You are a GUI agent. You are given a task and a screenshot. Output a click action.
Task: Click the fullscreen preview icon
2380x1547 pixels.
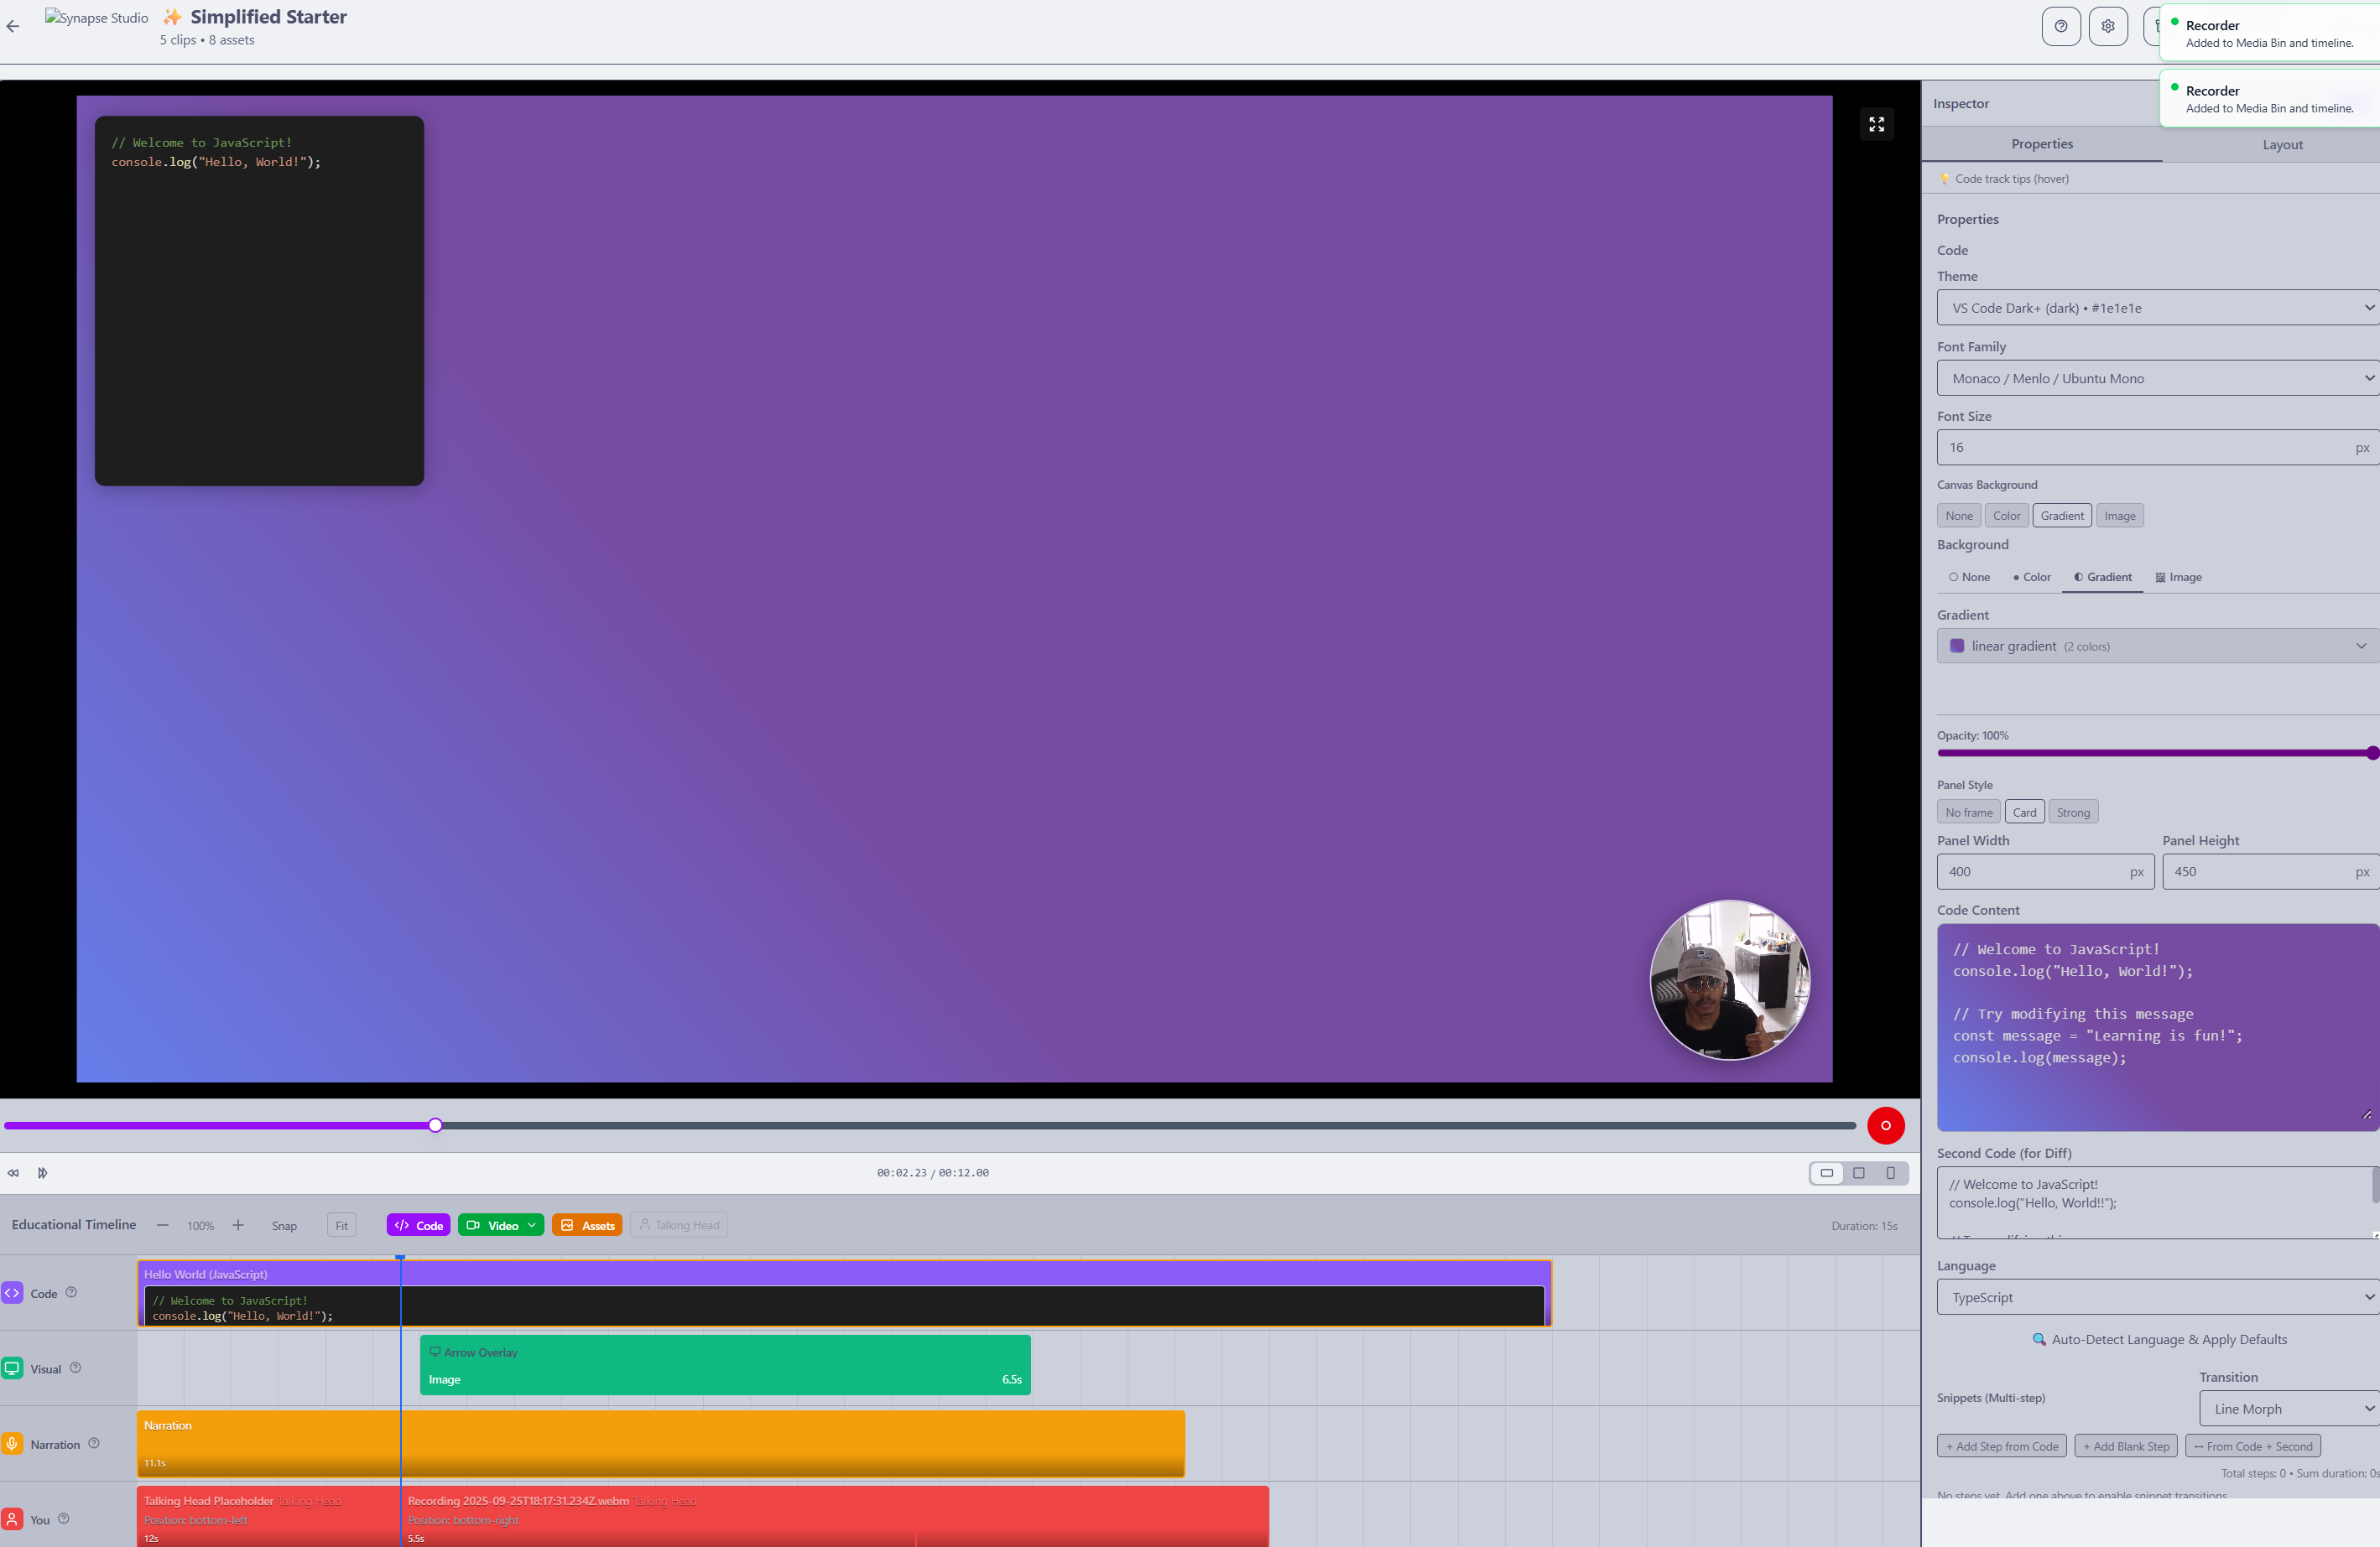tap(1876, 124)
